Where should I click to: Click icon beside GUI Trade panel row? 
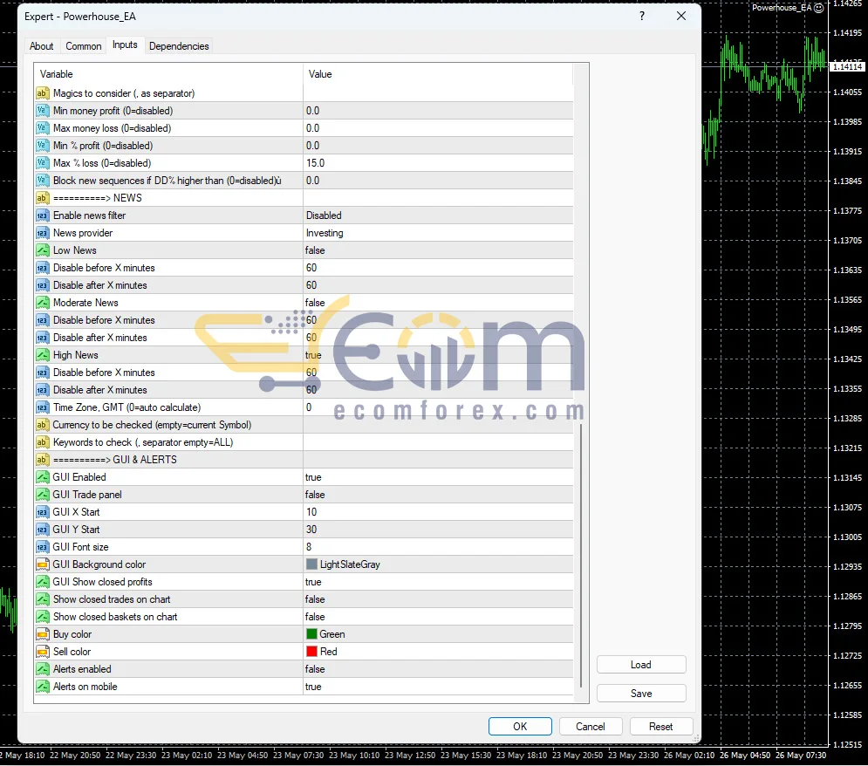(x=42, y=495)
